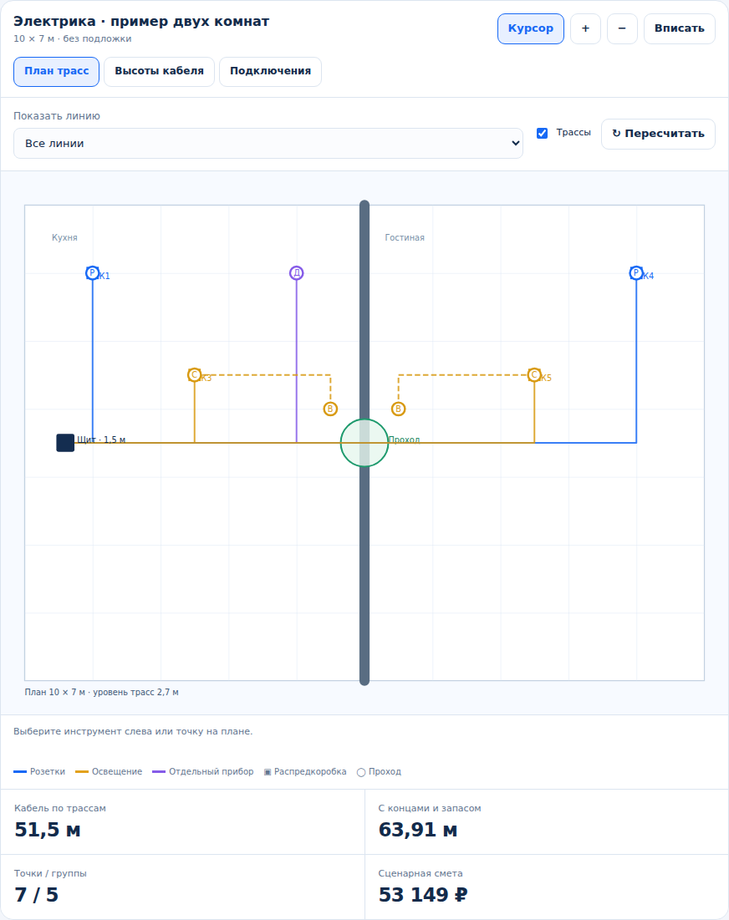
Task: Click switch node В in Гостиная
Action: point(399,409)
